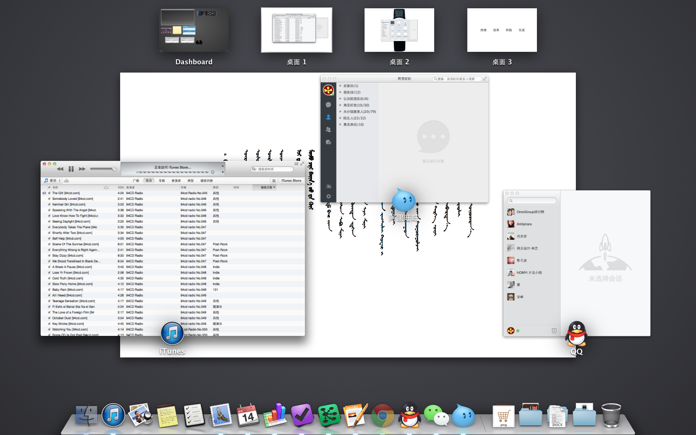This screenshot has height=435, width=696.
Task: Open the 播放列表 tab in iTunes
Action: tap(207, 181)
